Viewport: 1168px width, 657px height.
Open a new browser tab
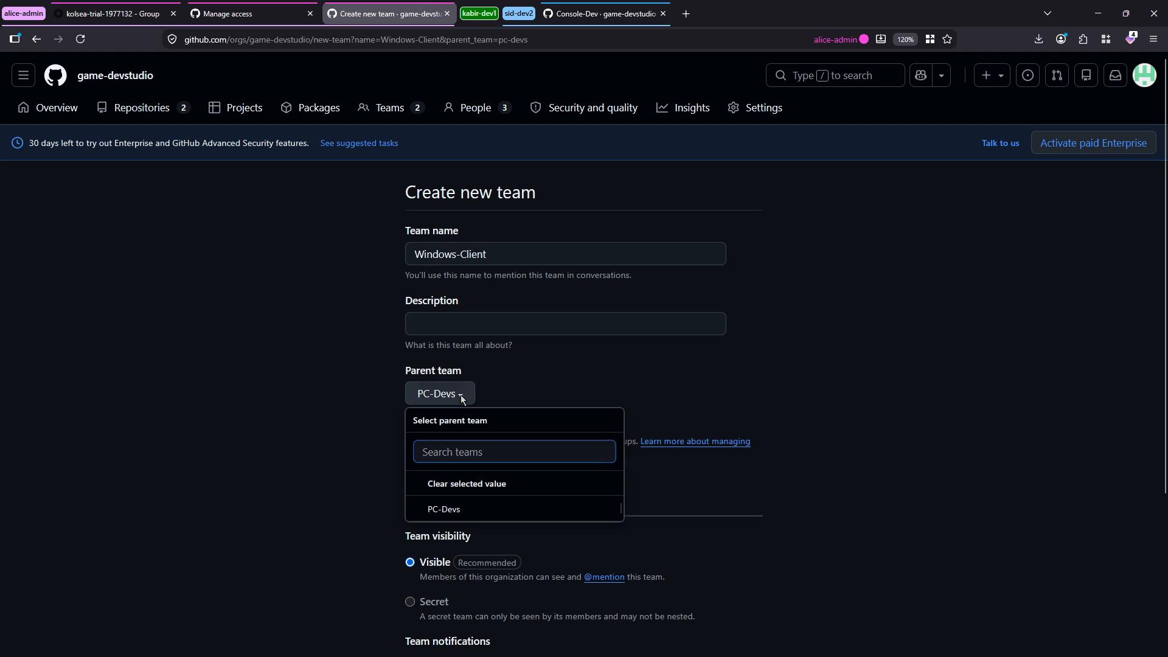click(686, 13)
